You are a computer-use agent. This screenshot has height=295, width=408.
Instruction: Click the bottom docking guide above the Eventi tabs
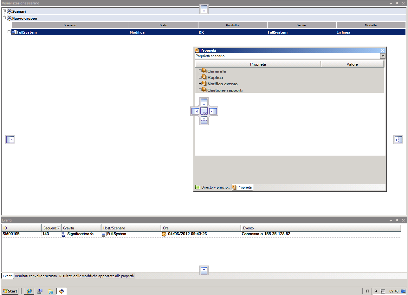[204, 270]
